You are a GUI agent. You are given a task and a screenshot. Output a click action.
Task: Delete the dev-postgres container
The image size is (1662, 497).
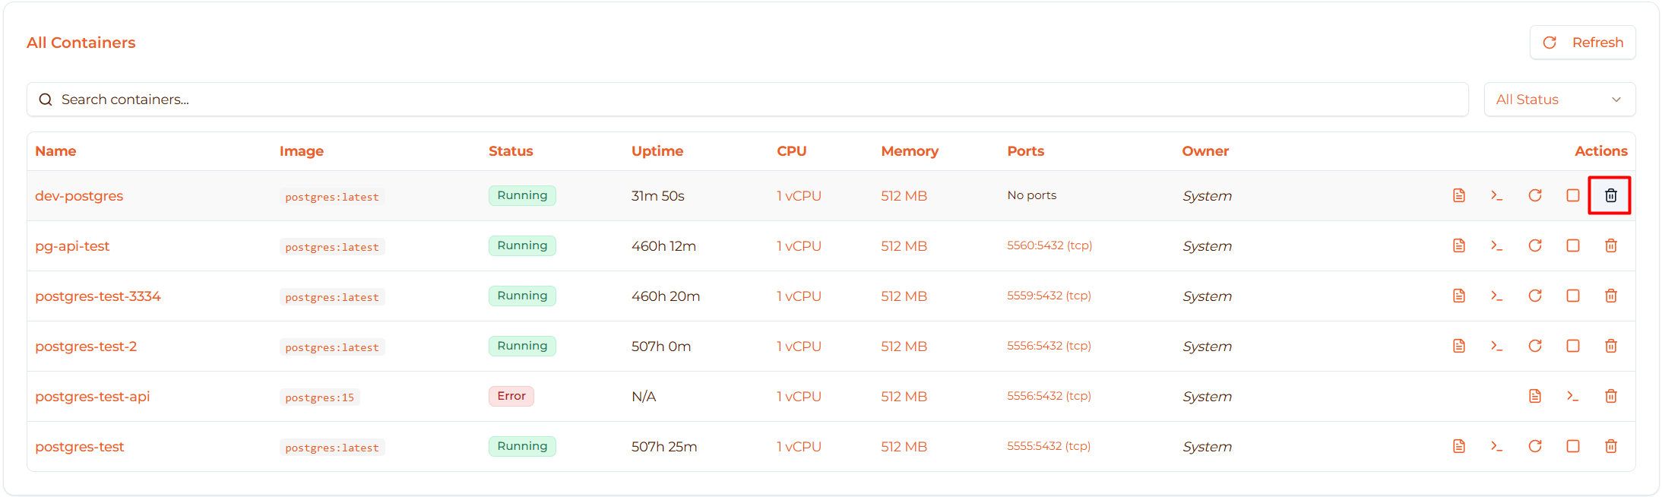[x=1610, y=196]
